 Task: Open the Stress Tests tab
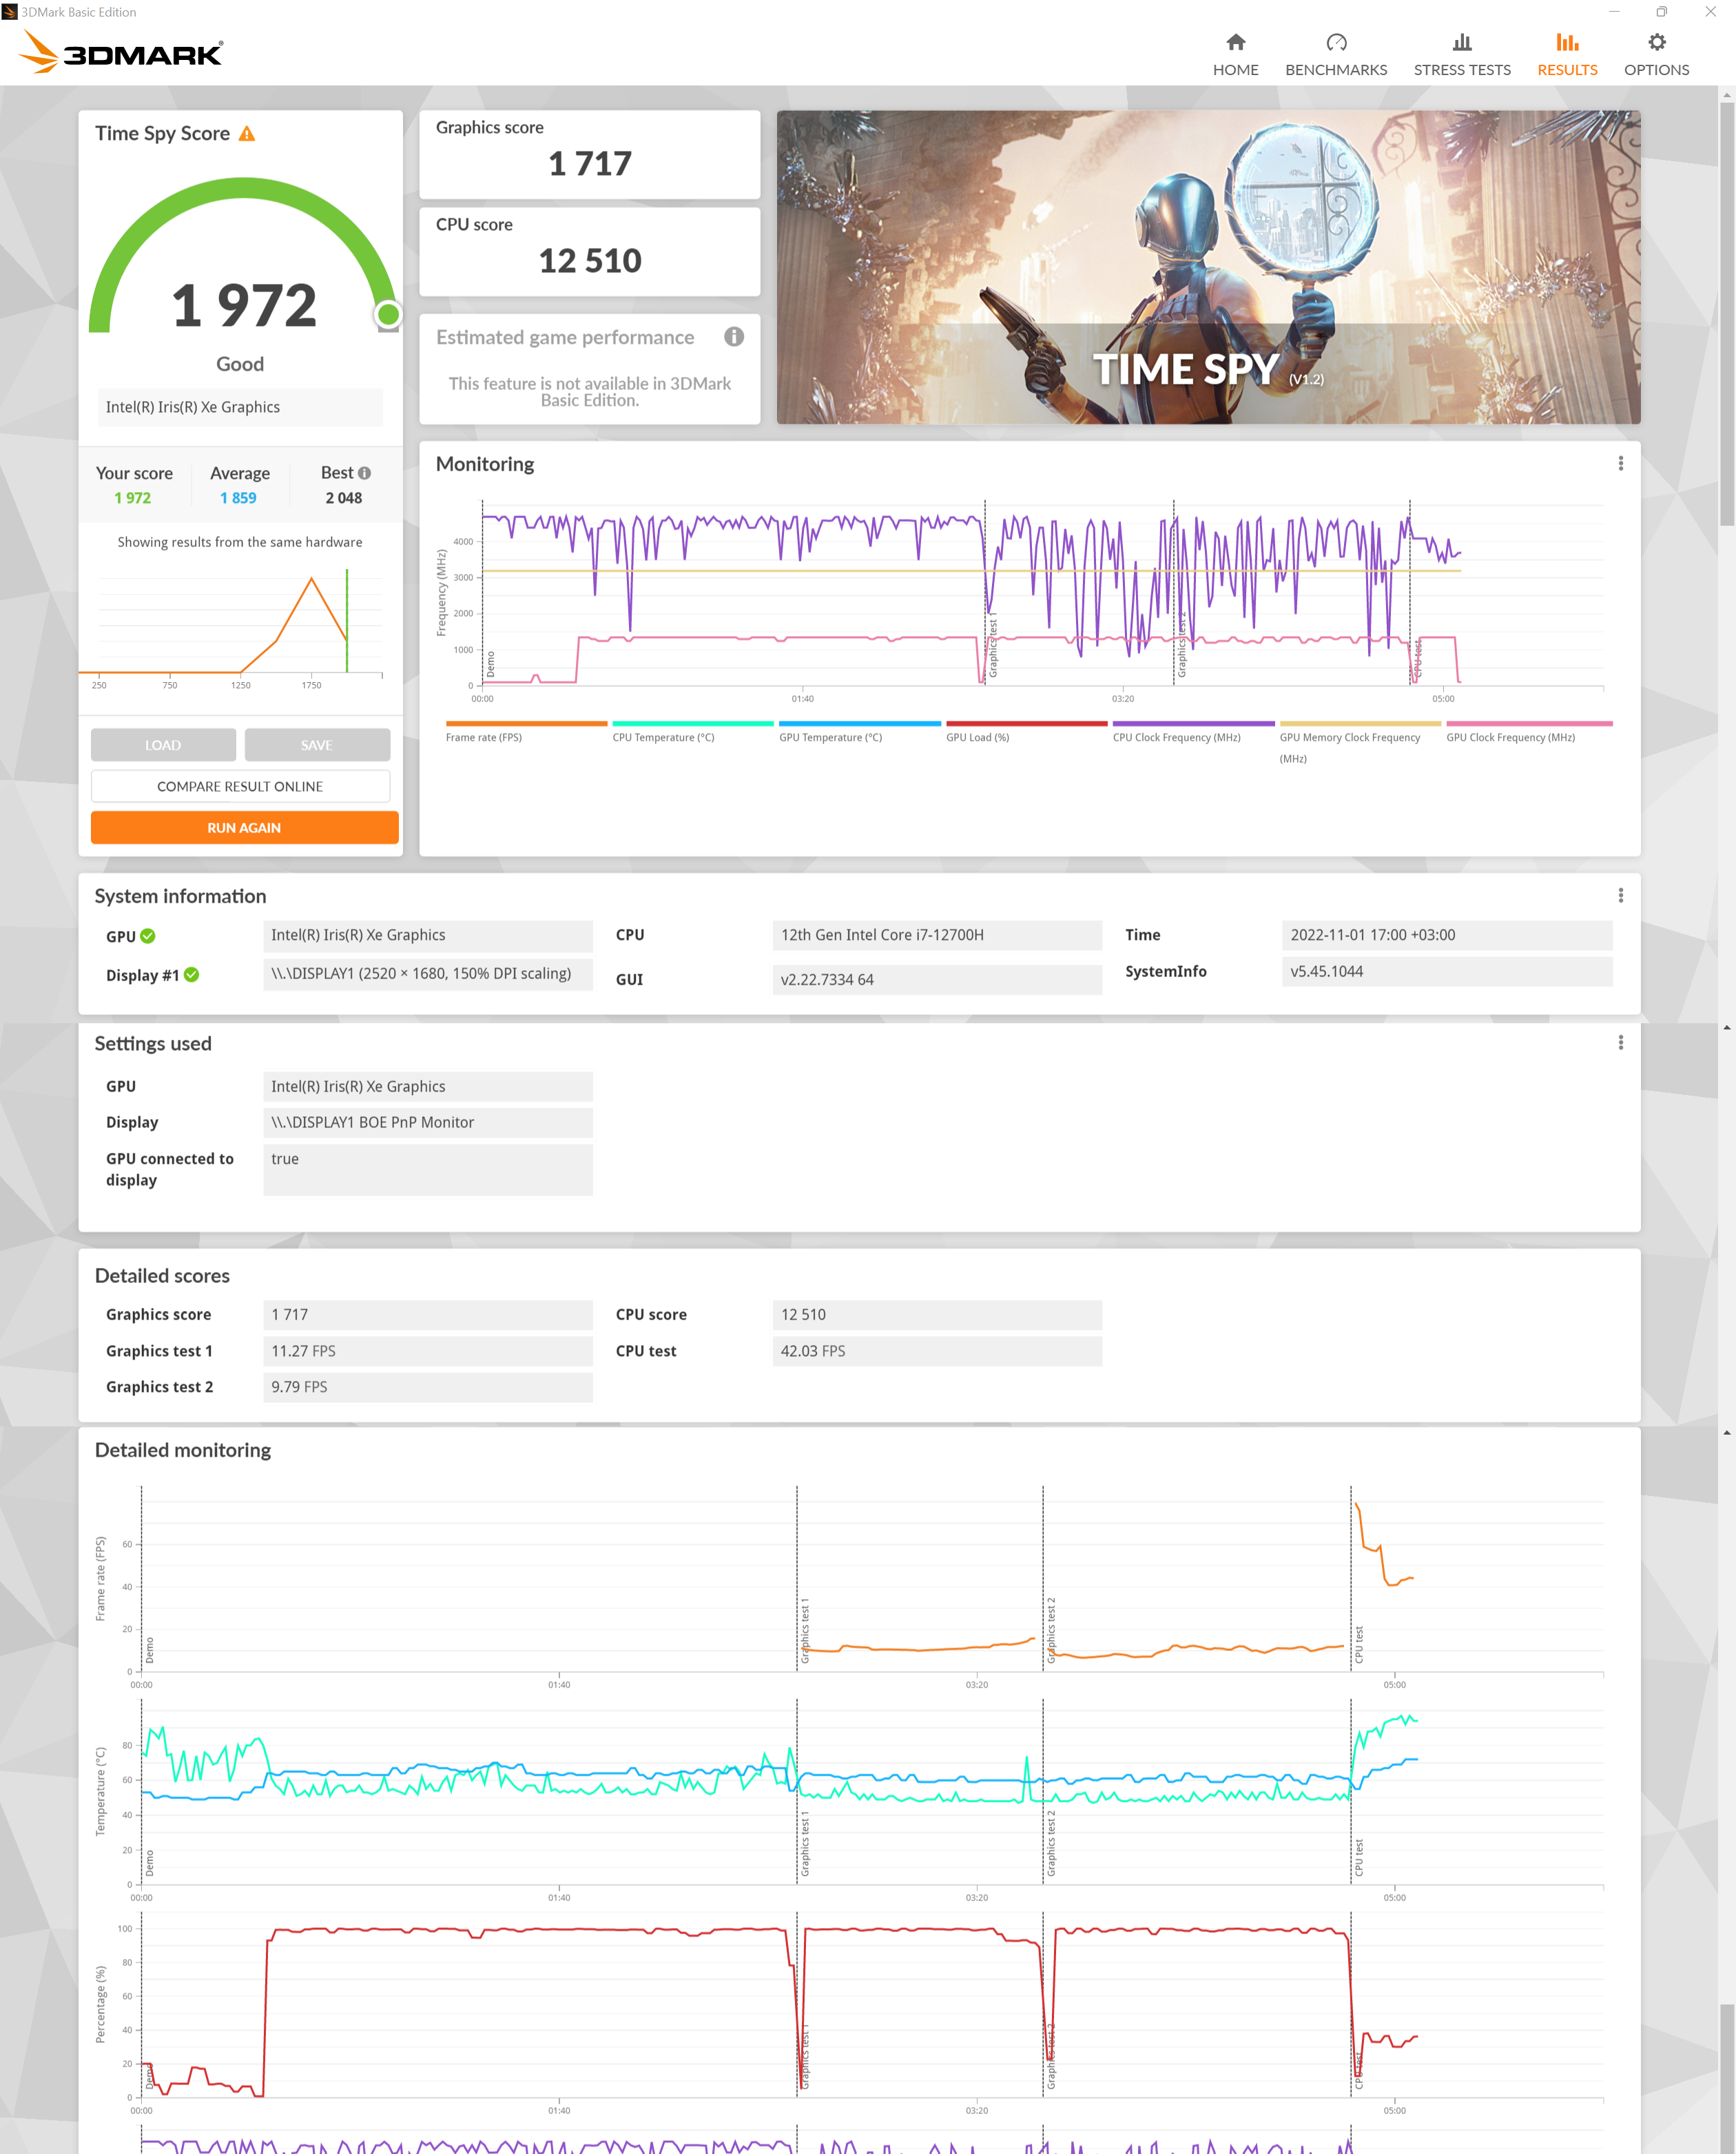tap(1461, 55)
